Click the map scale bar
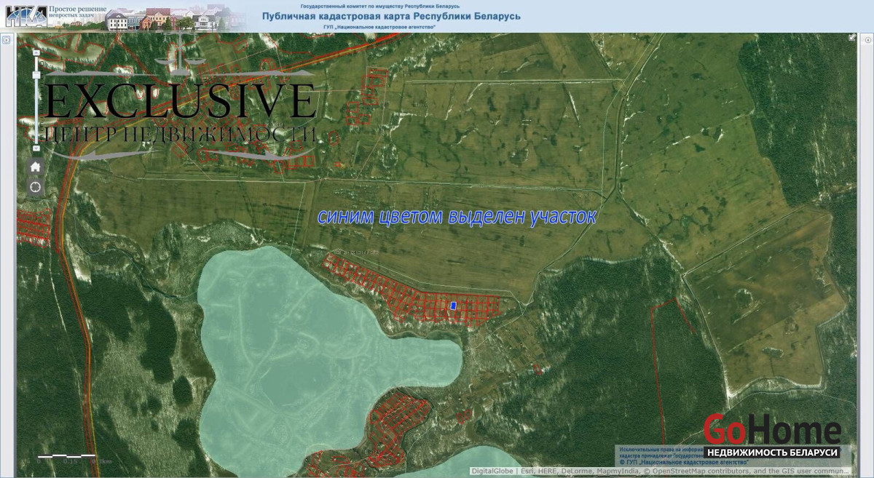Screen dimensions: 874x478 (66, 456)
